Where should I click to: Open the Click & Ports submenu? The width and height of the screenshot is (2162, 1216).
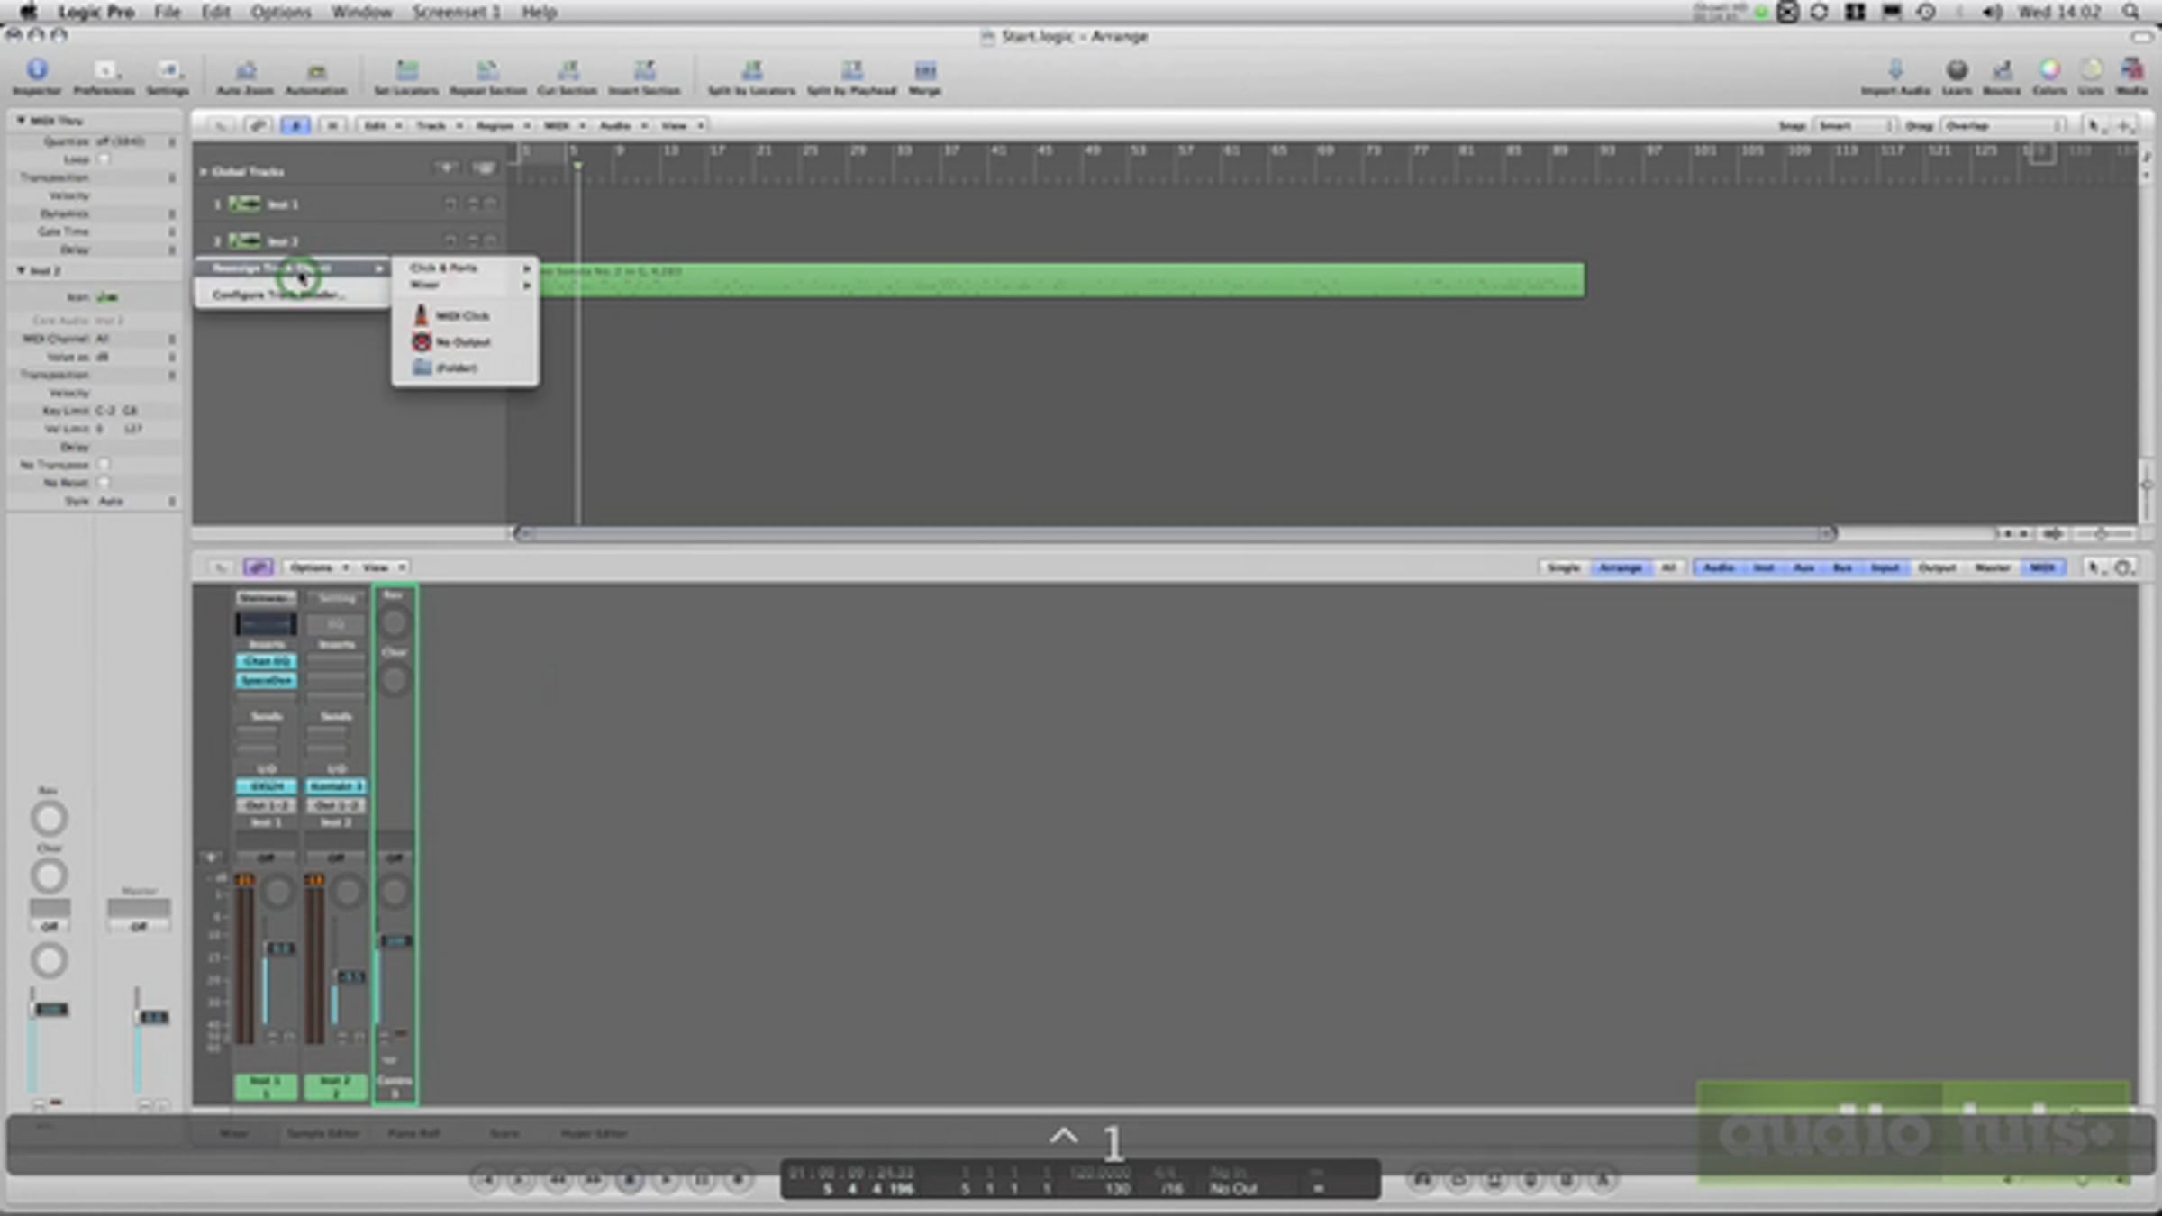[x=465, y=268]
